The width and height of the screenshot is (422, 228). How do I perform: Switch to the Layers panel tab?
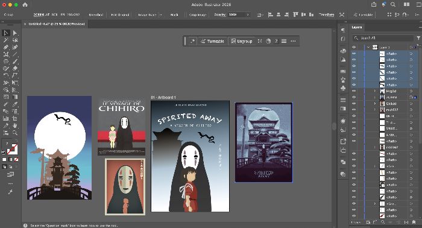[x=357, y=28]
